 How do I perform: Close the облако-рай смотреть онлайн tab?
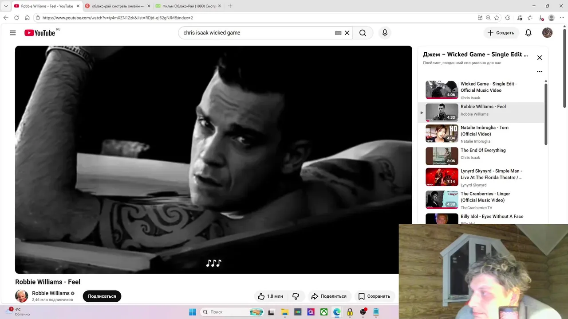tap(148, 6)
